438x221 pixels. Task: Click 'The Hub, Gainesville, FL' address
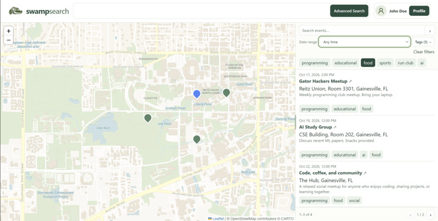[326, 180]
